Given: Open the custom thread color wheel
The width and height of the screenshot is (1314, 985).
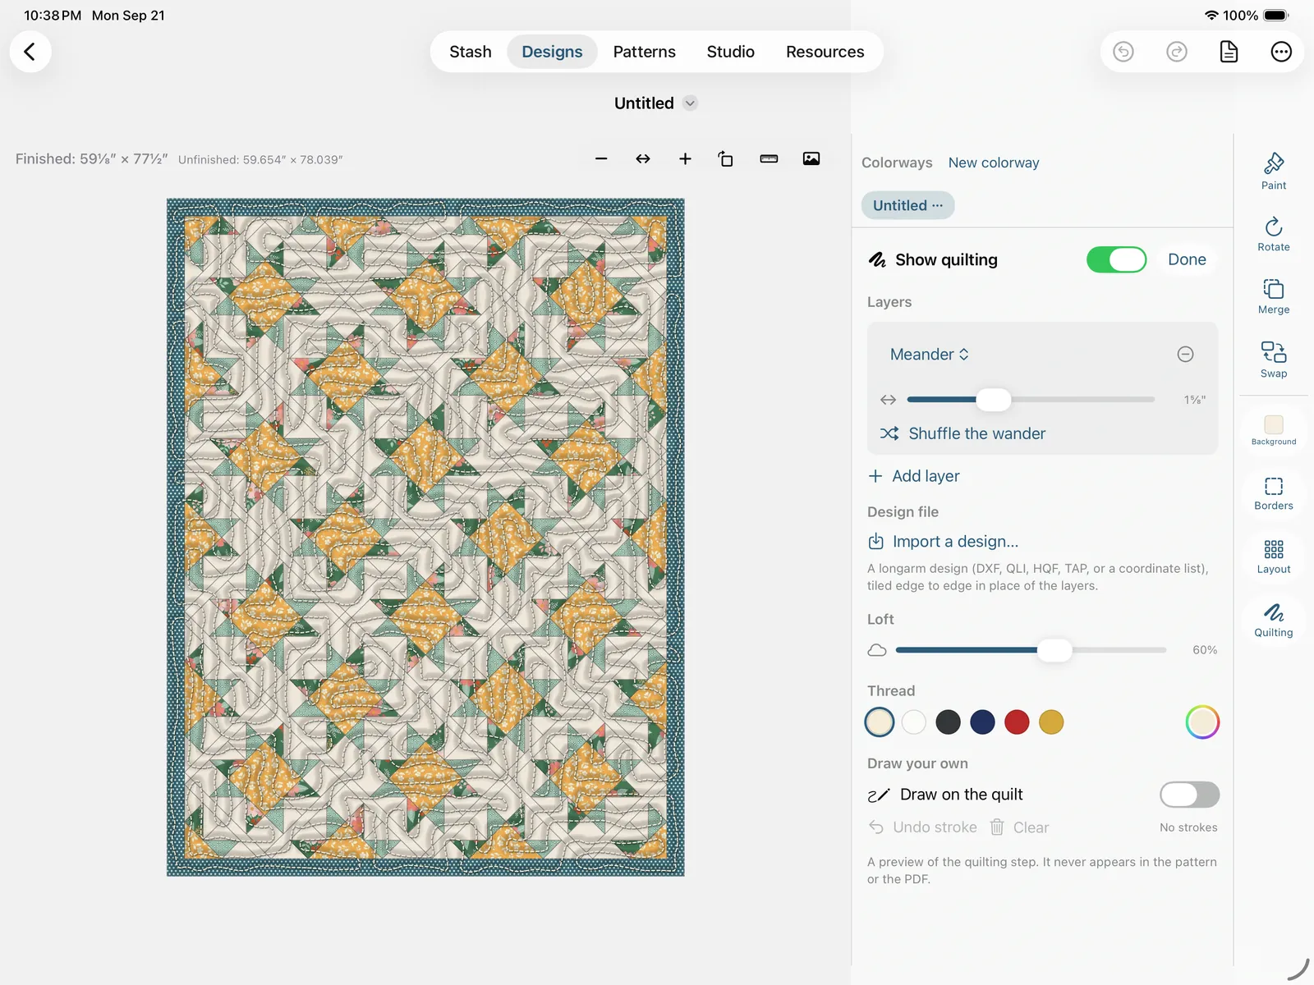Looking at the screenshot, I should coord(1202,722).
